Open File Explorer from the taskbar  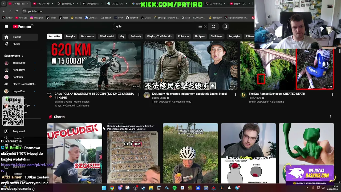point(151,188)
